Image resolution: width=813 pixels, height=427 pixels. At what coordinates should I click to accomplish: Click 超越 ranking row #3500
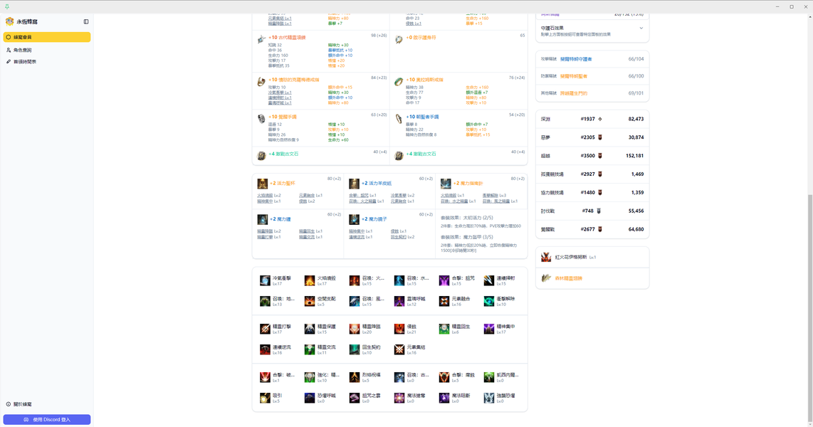click(x=592, y=156)
